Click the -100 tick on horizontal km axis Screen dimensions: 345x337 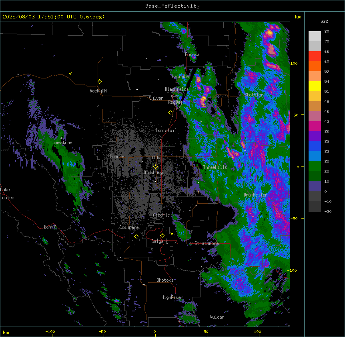pos(50,331)
